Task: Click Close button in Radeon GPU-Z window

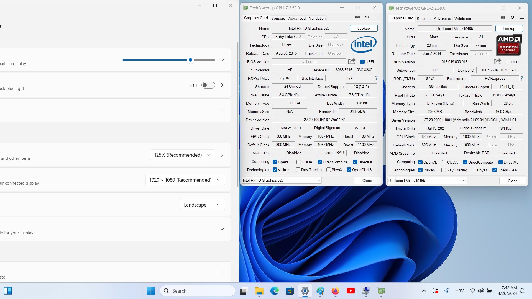Action: click(513, 181)
